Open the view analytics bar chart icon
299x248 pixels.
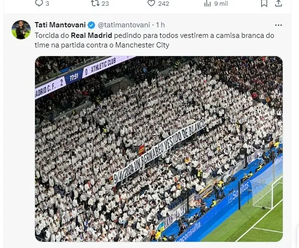[207, 3]
